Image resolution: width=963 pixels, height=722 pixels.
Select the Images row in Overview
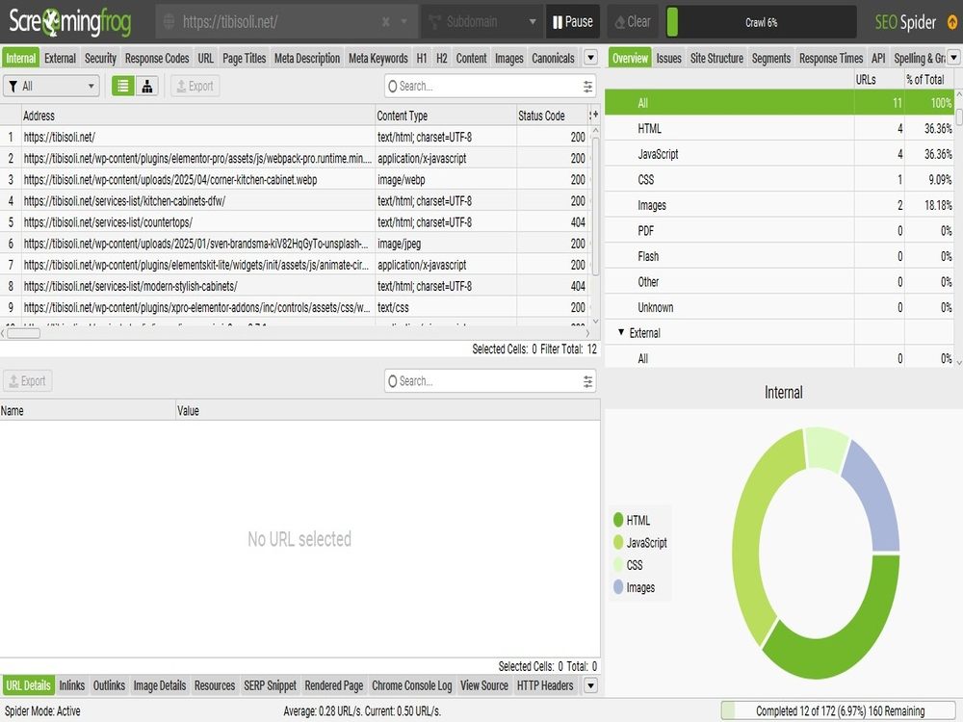click(779, 205)
